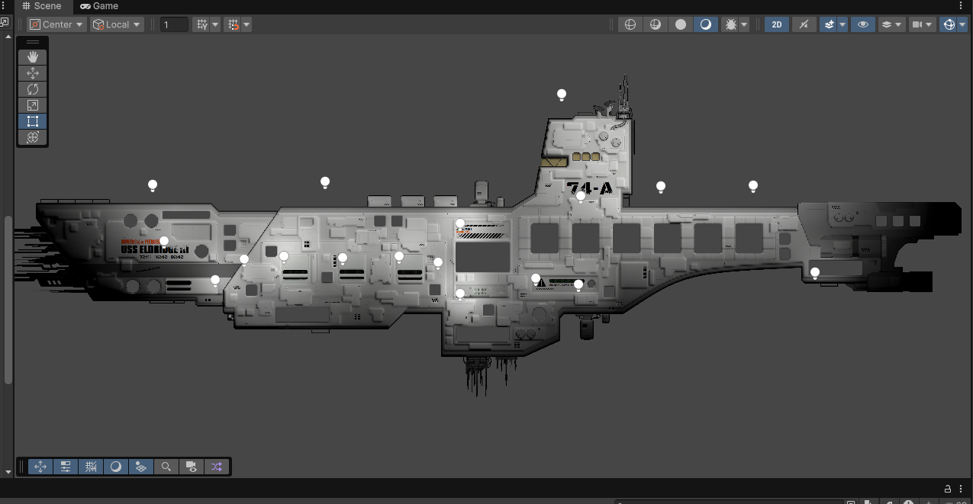Select light gizmo next to 74-A marking
This screenshot has width=973, height=504.
click(581, 197)
